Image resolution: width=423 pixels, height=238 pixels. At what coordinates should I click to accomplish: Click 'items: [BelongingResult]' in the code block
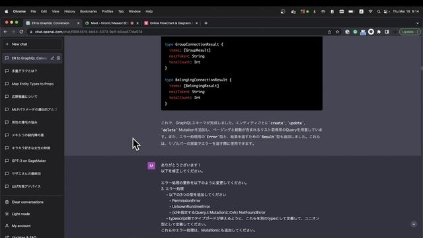[194, 86]
